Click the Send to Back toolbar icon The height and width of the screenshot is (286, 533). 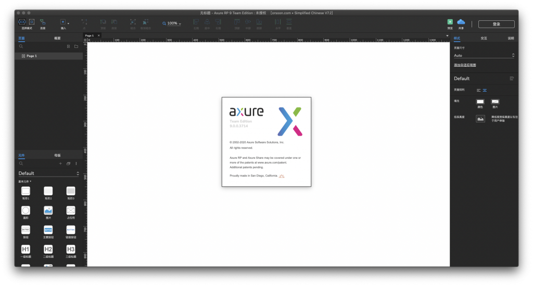pyautogui.click(x=114, y=22)
